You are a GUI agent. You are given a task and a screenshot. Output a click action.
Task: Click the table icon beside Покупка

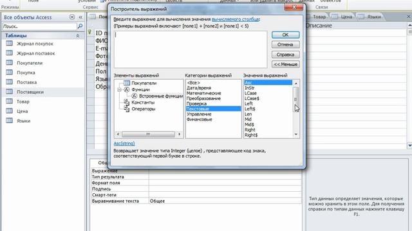click(x=9, y=73)
